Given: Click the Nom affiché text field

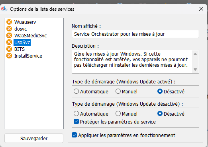Looking at the screenshot, I should pos(135,34).
